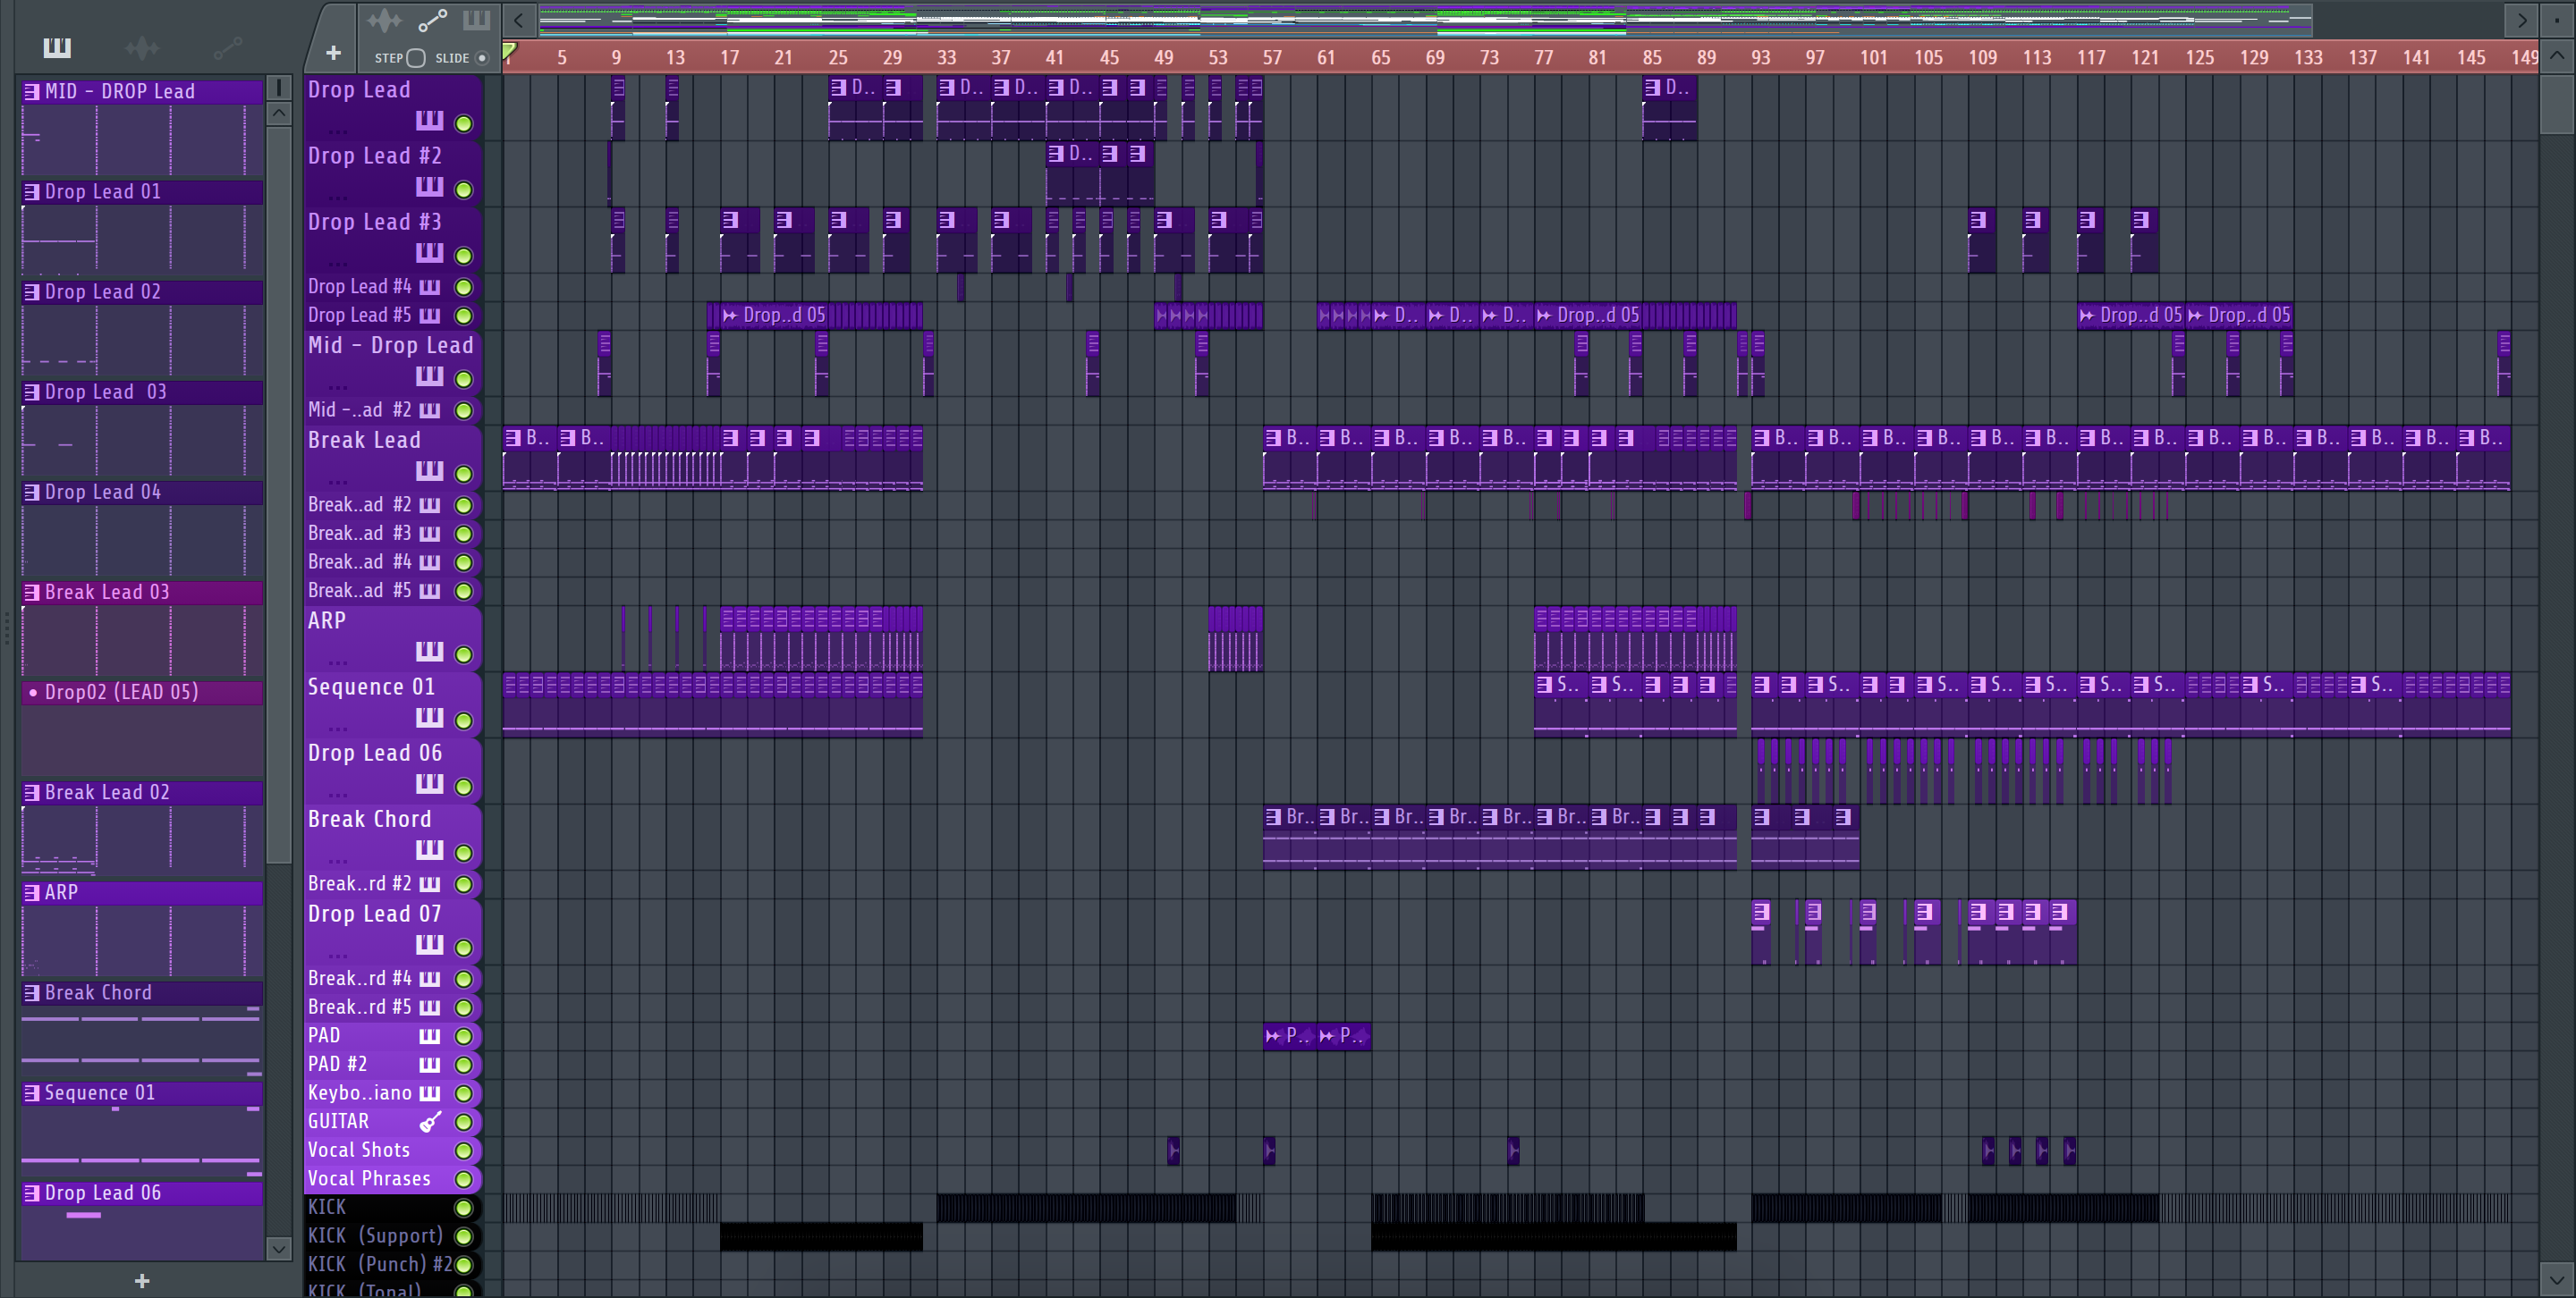Click the right arrow of the playlist overview
2576x1298 pixels.
pyautogui.click(x=2521, y=19)
